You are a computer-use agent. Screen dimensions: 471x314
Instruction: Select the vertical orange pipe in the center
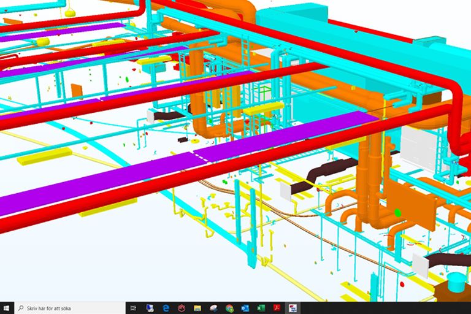point(195,90)
